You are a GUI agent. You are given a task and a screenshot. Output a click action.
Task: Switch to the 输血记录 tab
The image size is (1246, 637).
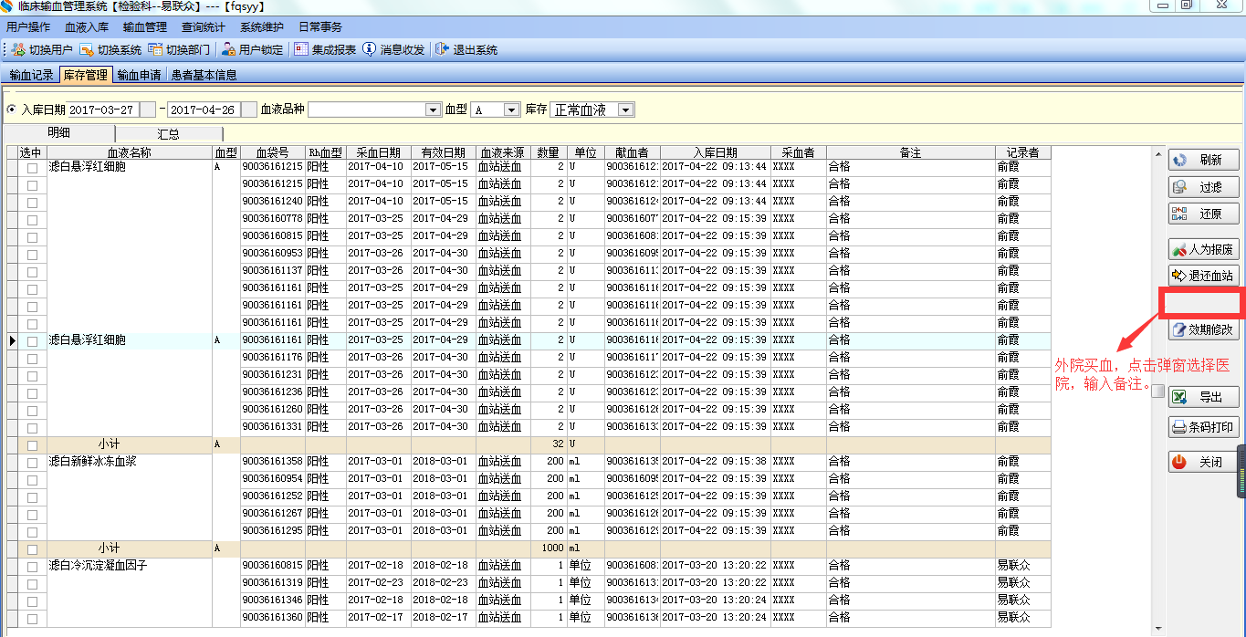click(32, 75)
